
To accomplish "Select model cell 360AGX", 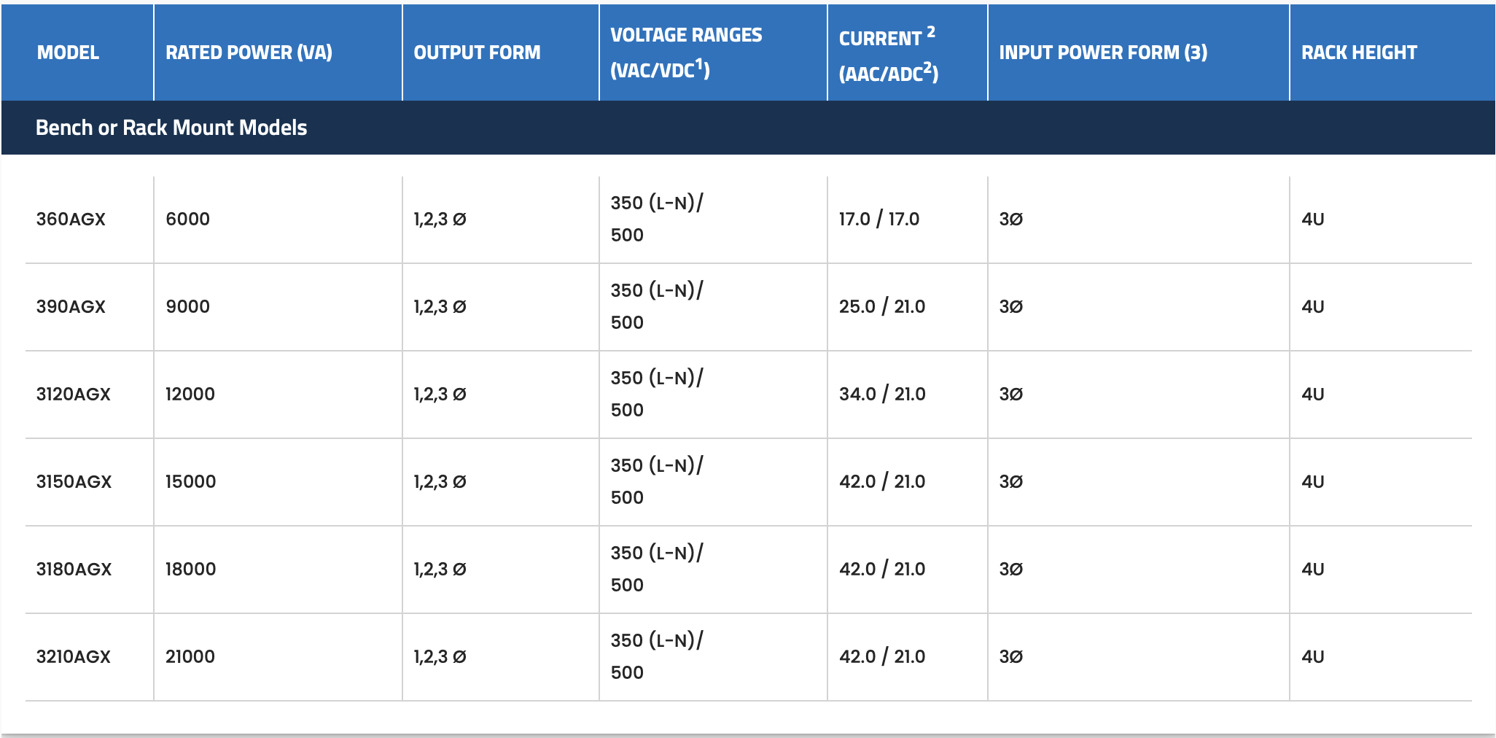I will coord(71,219).
